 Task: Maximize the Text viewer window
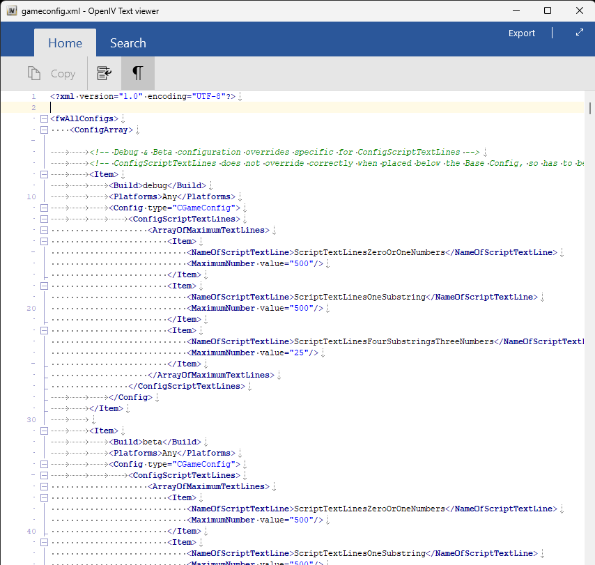point(548,10)
